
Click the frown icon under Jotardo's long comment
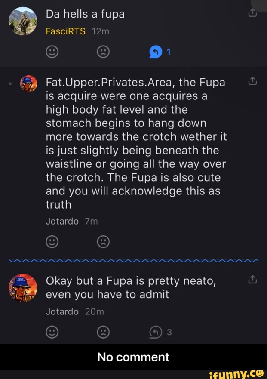point(103,241)
